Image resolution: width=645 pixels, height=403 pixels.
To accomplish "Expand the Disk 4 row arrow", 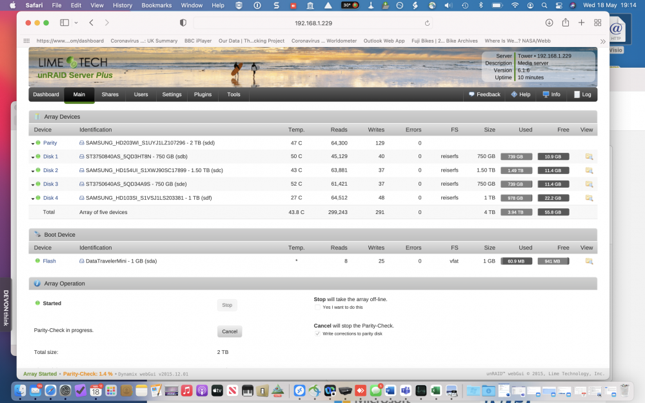I will 33,198.
